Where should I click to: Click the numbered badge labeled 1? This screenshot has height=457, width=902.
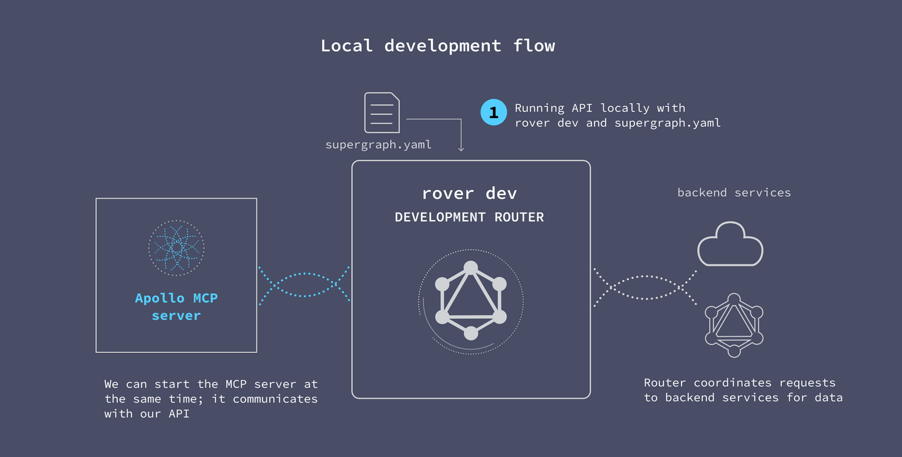point(494,111)
